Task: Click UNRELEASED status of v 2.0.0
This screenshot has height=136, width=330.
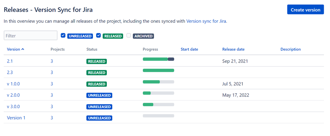Action: click(99, 95)
